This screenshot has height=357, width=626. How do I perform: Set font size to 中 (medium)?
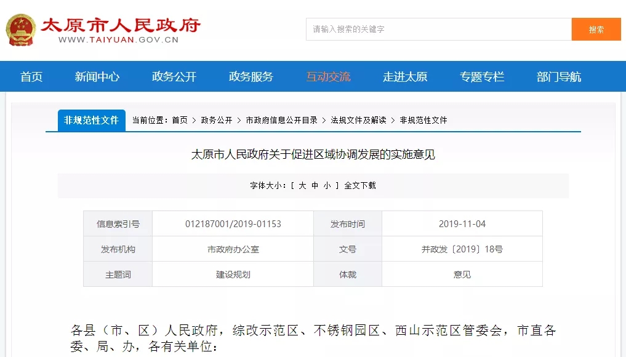315,185
